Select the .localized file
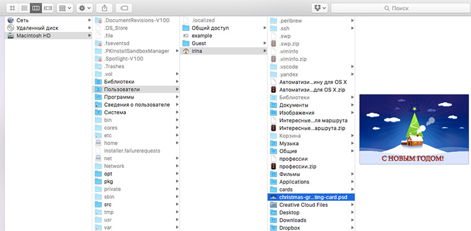This screenshot has width=471, height=231. click(224, 20)
